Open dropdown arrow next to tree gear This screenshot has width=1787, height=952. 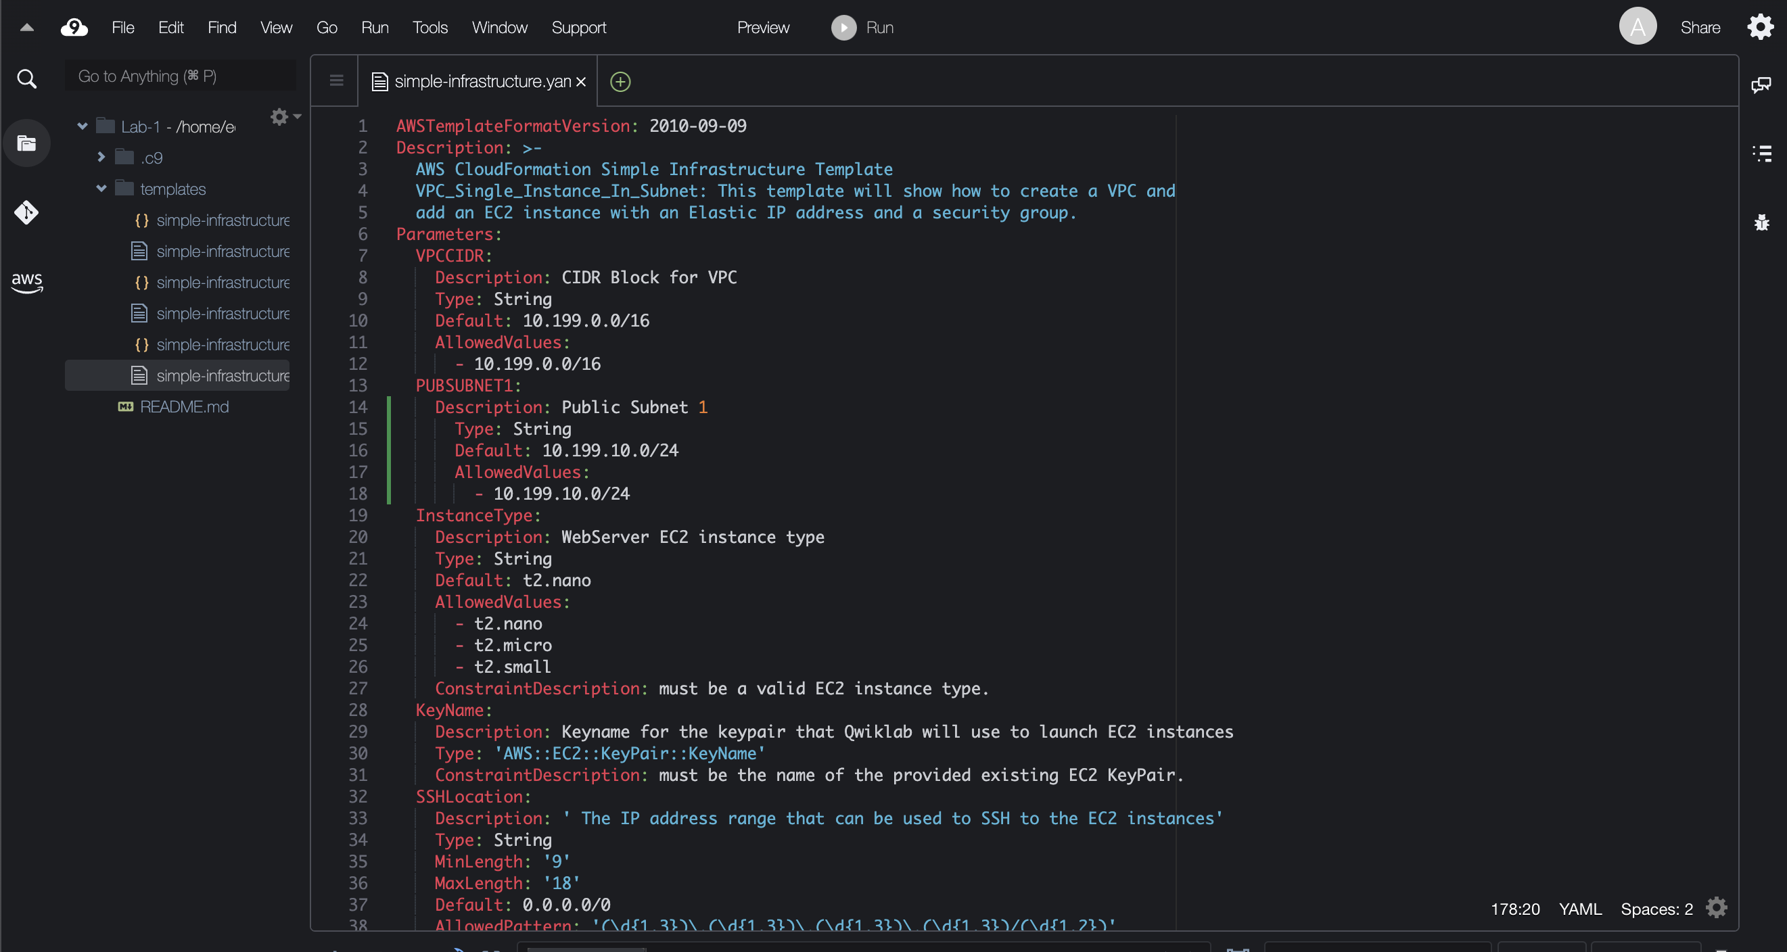pos(298,116)
